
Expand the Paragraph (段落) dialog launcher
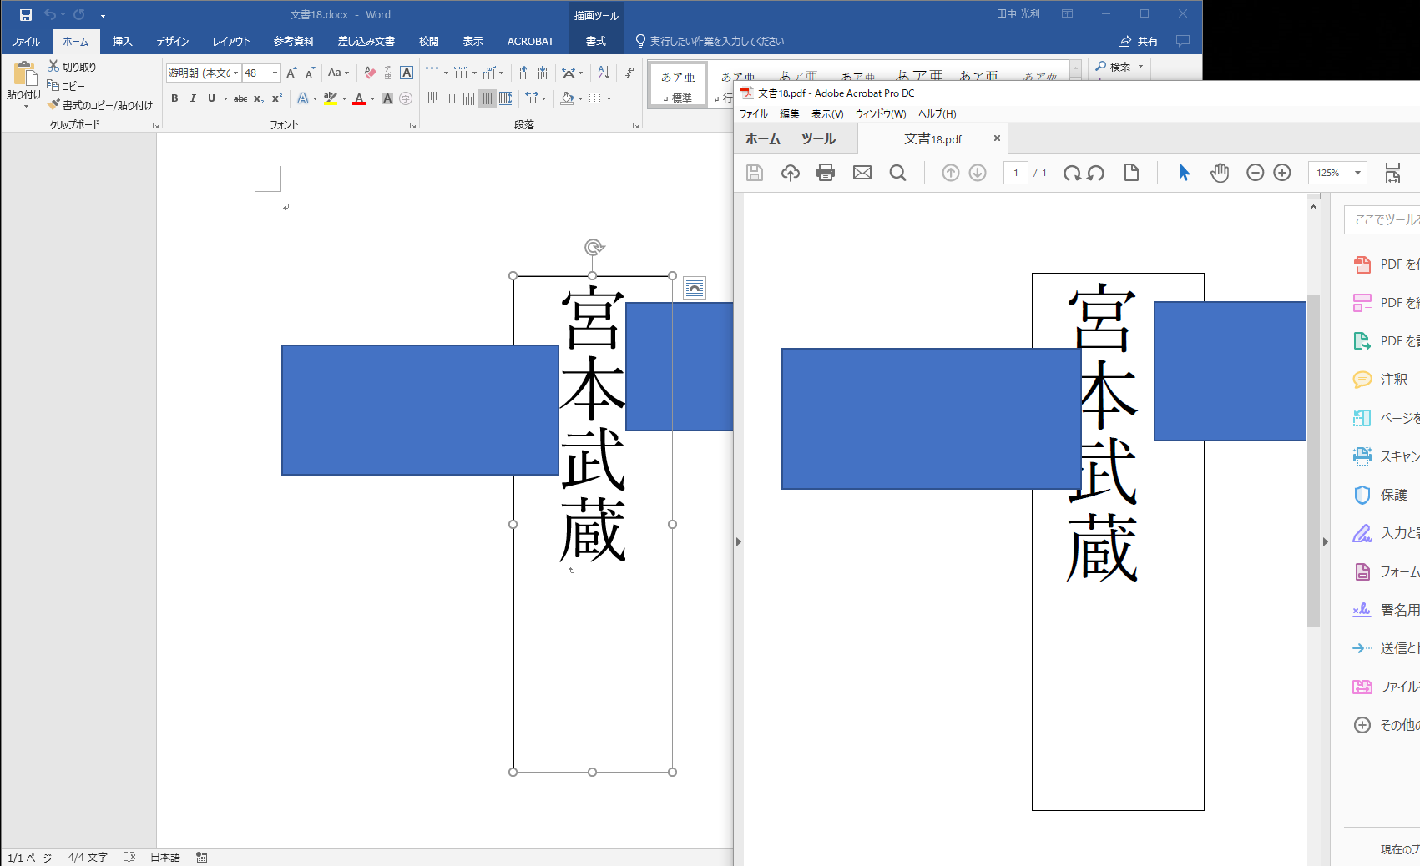tap(635, 125)
